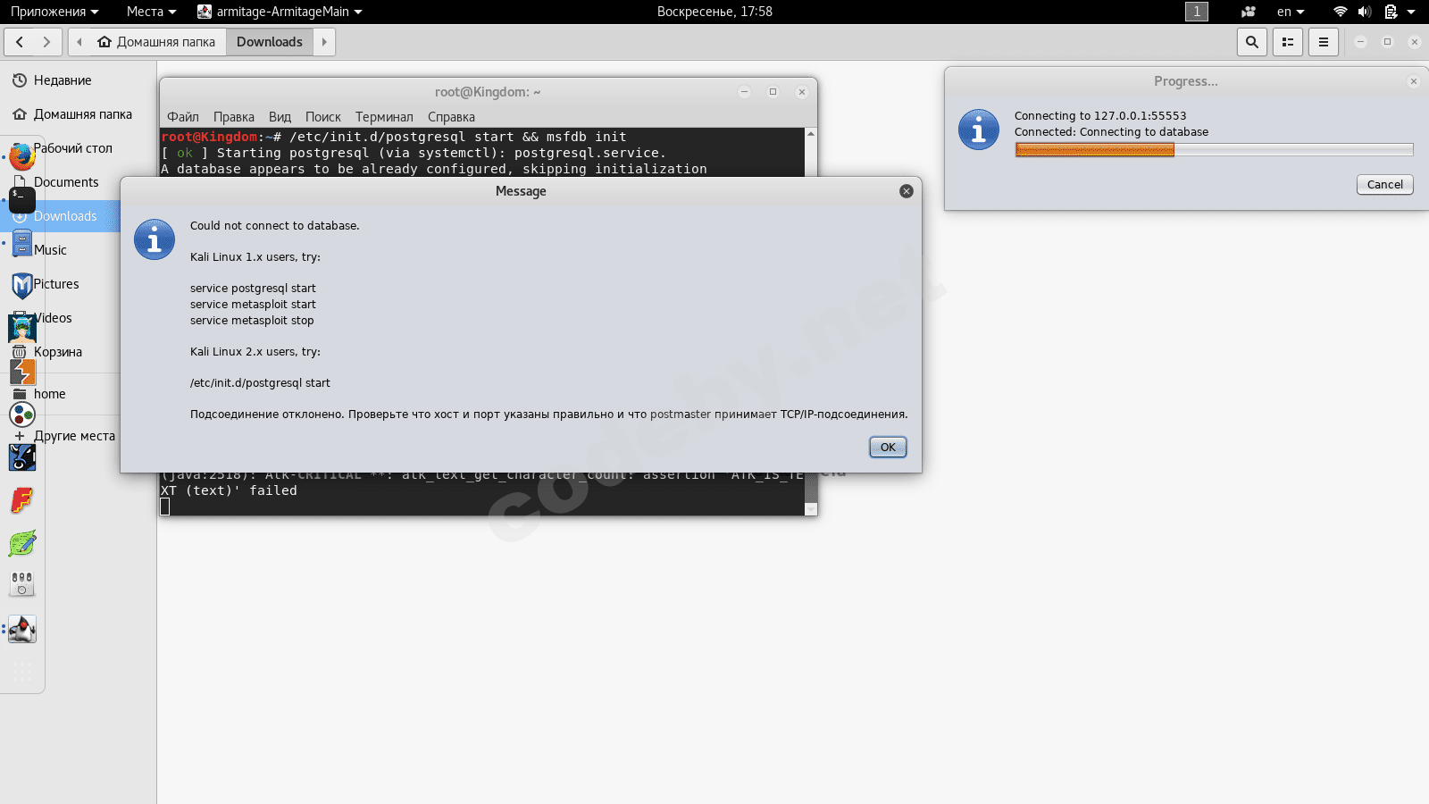The height and width of the screenshot is (804, 1429).
Task: Open the Terminal icon in the dock
Action: (22, 199)
